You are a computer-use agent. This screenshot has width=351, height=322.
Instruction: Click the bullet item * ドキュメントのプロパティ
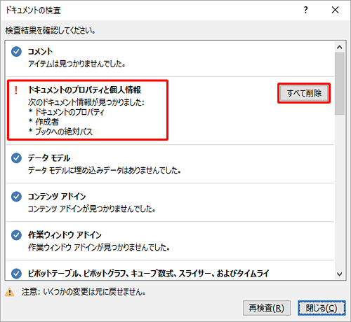click(x=66, y=112)
